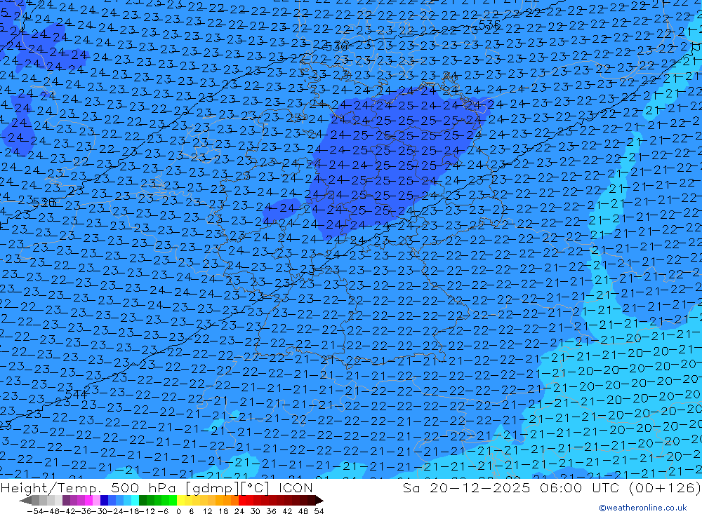
Task: Select the 544 contour height label
Action: tap(77, 394)
